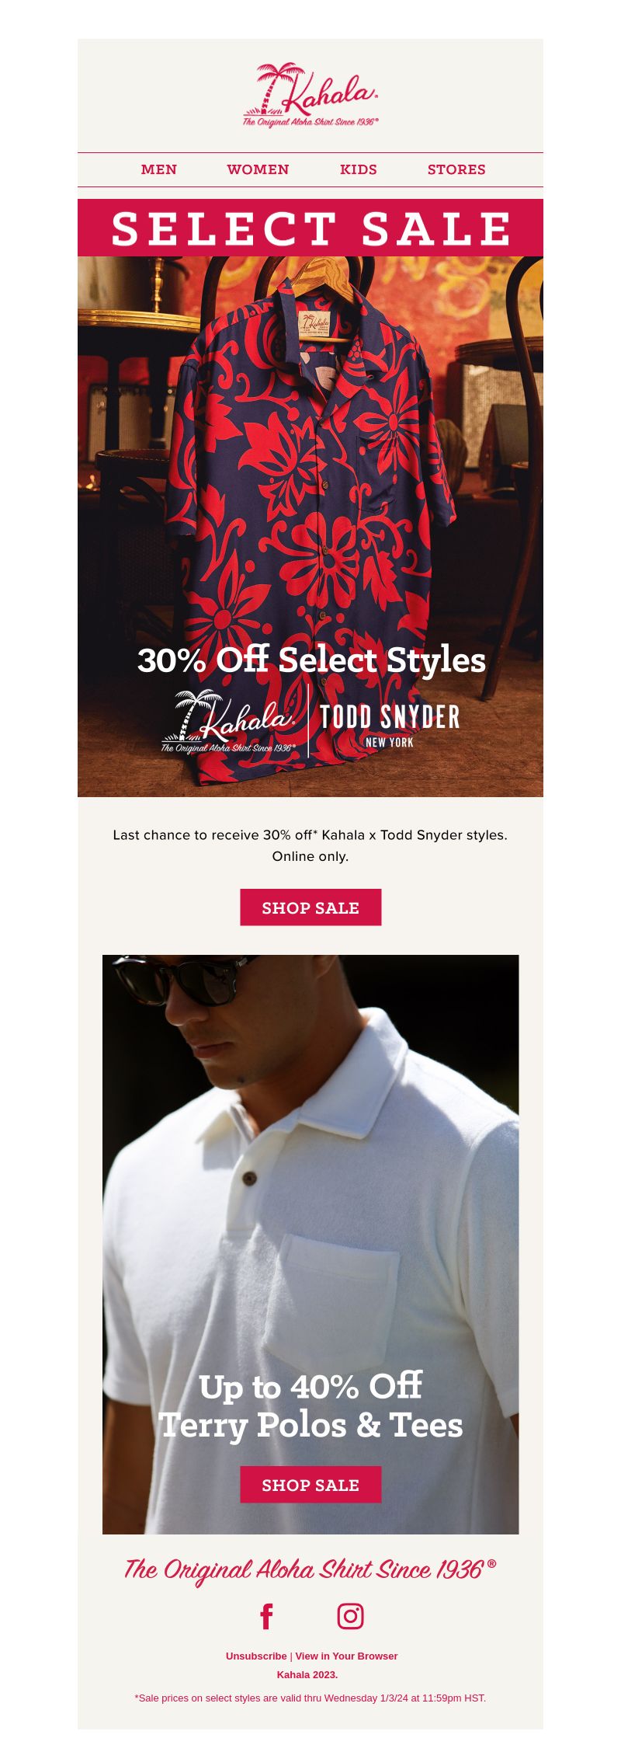621x1759 pixels.
Task: Open View in Your Browser link
Action: (346, 1656)
